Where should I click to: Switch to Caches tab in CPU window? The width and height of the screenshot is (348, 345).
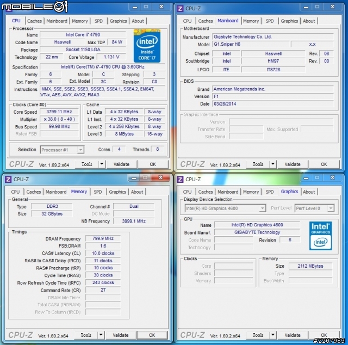[x=34, y=21]
